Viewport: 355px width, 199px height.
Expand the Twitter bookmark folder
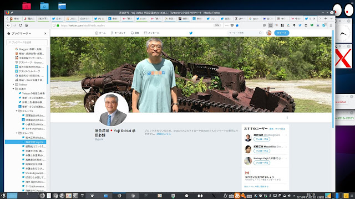(x=13, y=85)
